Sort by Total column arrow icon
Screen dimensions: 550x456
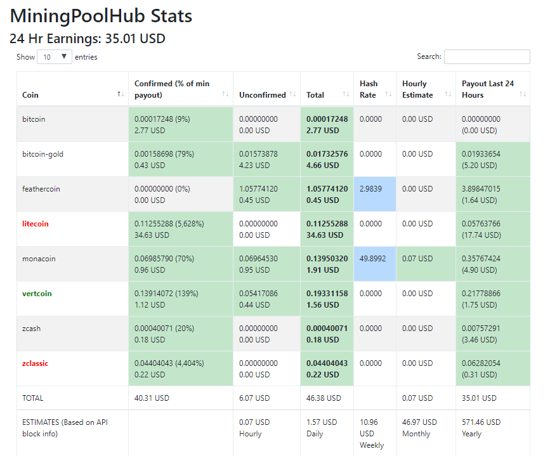[346, 94]
